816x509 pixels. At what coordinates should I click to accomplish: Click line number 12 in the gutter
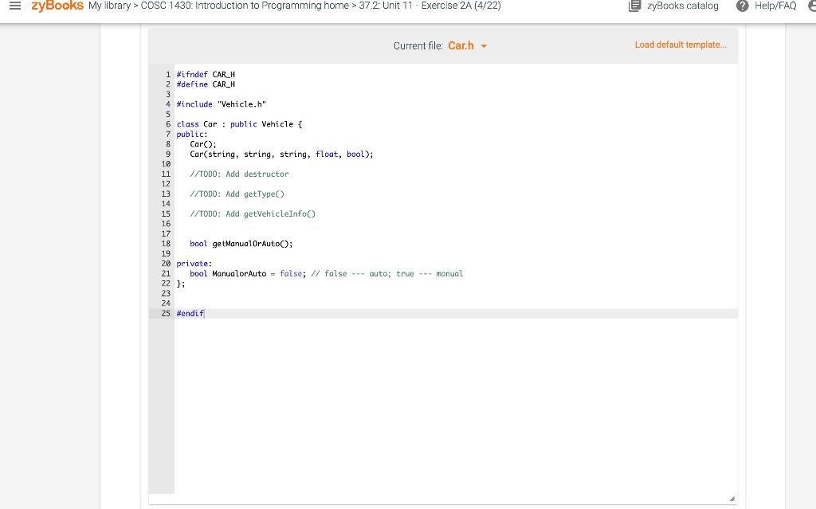tap(166, 184)
